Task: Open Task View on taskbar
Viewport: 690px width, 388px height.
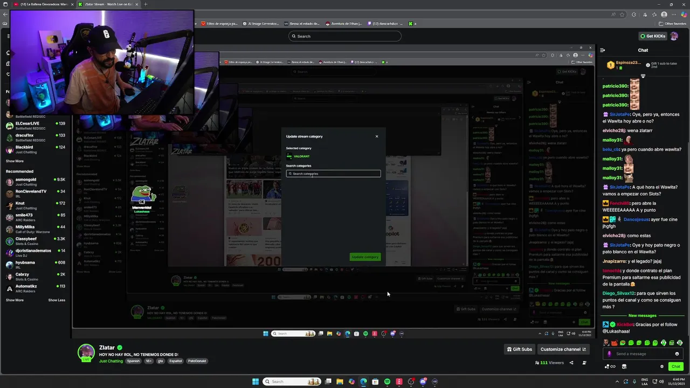Action: tap(328, 382)
